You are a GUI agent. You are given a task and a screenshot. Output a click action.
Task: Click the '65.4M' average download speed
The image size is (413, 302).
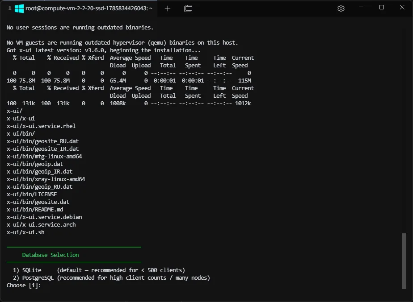[x=118, y=80]
